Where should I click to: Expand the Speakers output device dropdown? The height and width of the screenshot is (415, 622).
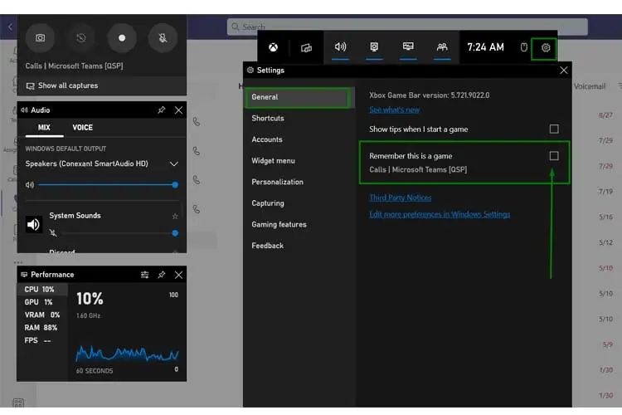pos(173,164)
